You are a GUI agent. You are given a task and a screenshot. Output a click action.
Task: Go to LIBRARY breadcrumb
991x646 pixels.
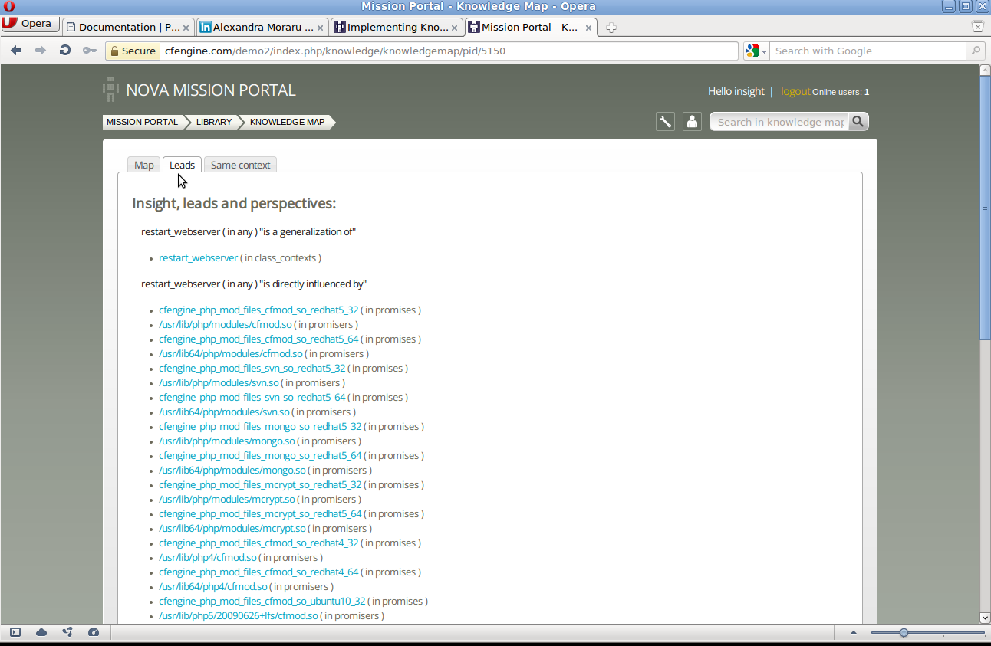point(213,122)
